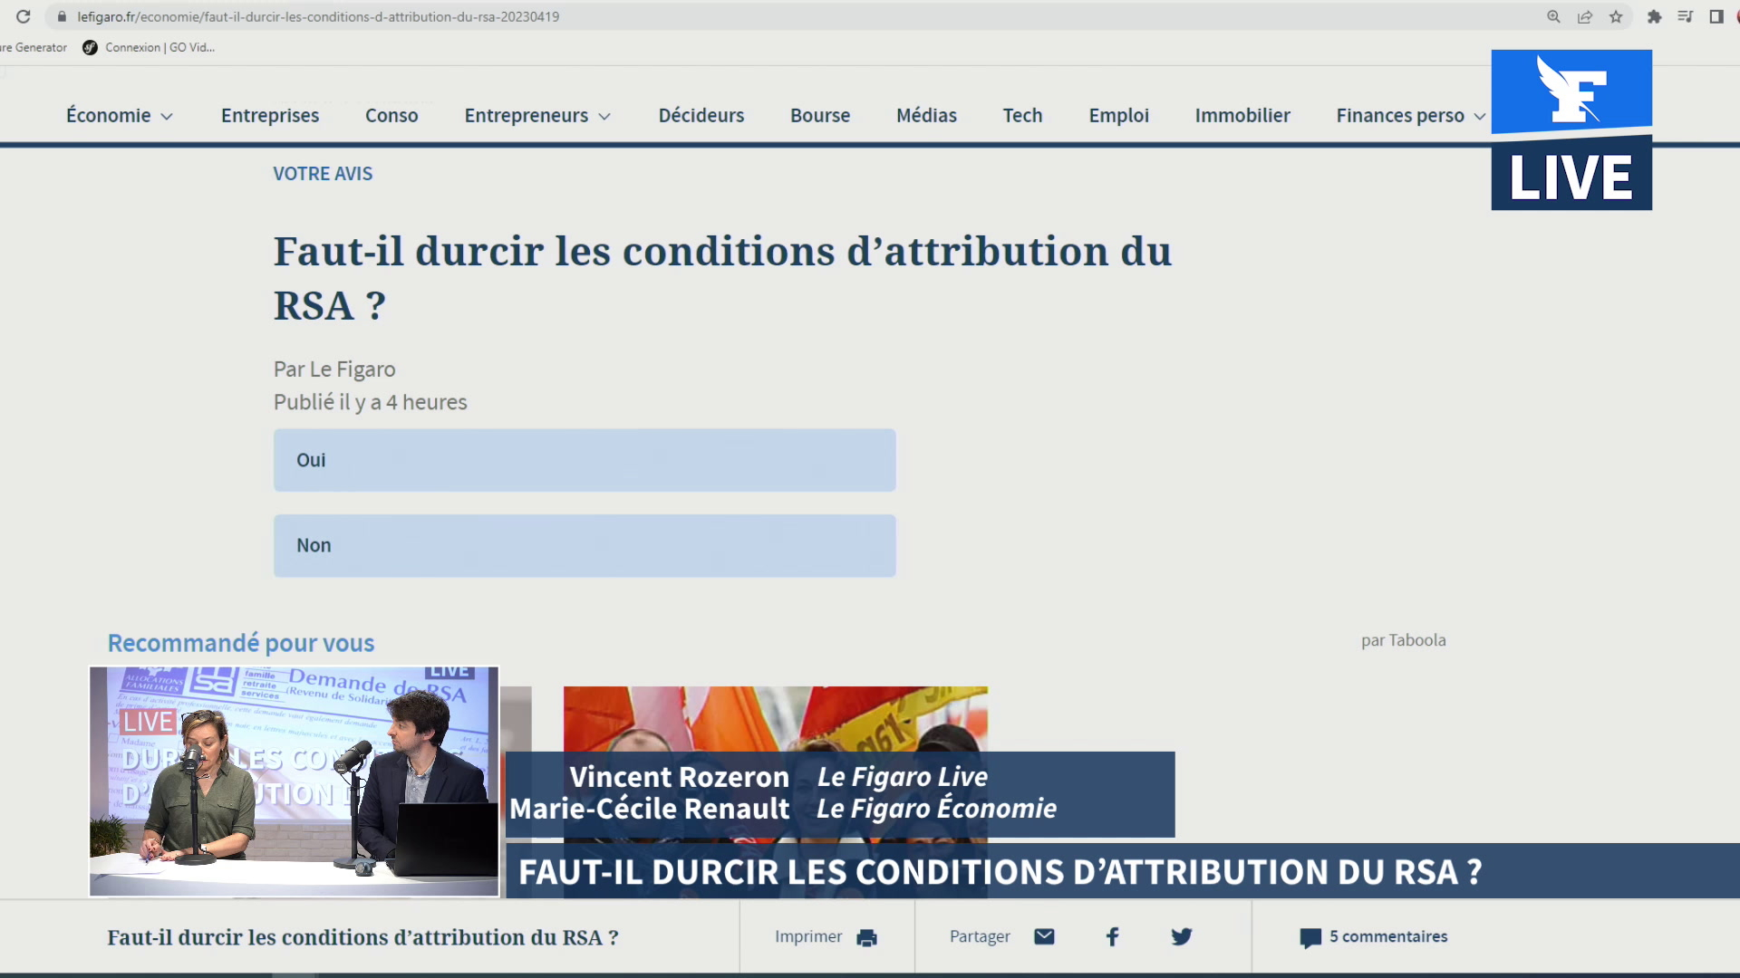Click the 'Par Le Figaro' author line
The height and width of the screenshot is (978, 1740).
(x=334, y=369)
